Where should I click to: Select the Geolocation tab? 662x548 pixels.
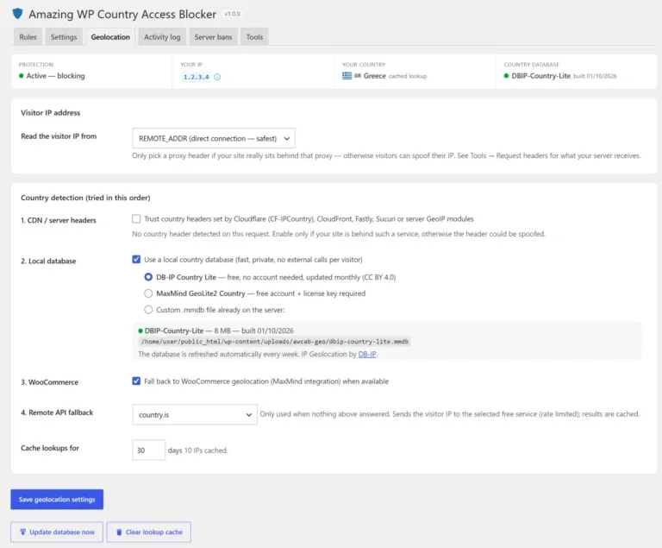click(x=110, y=37)
